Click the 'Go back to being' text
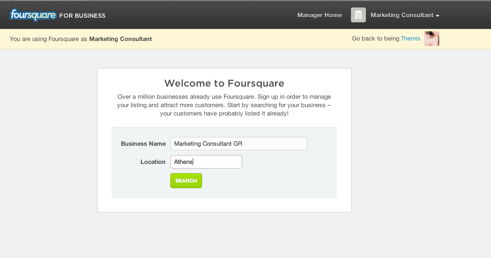 [x=375, y=39]
